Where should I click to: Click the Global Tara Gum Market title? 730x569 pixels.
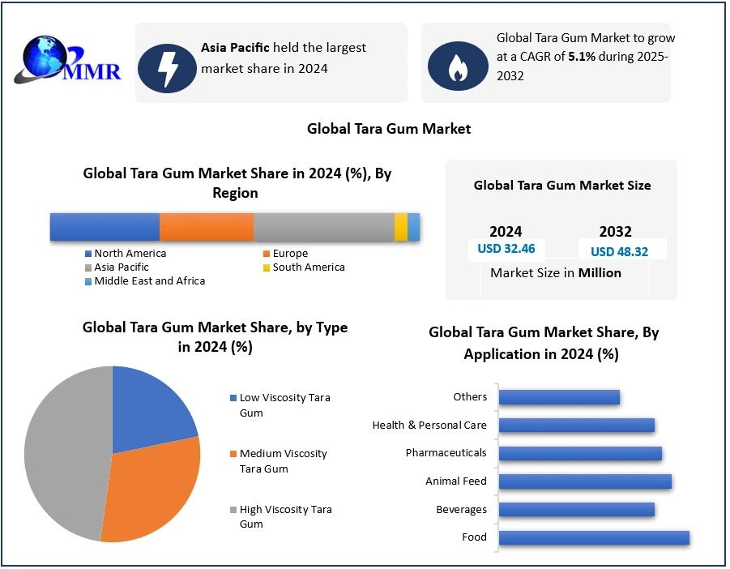coord(389,129)
